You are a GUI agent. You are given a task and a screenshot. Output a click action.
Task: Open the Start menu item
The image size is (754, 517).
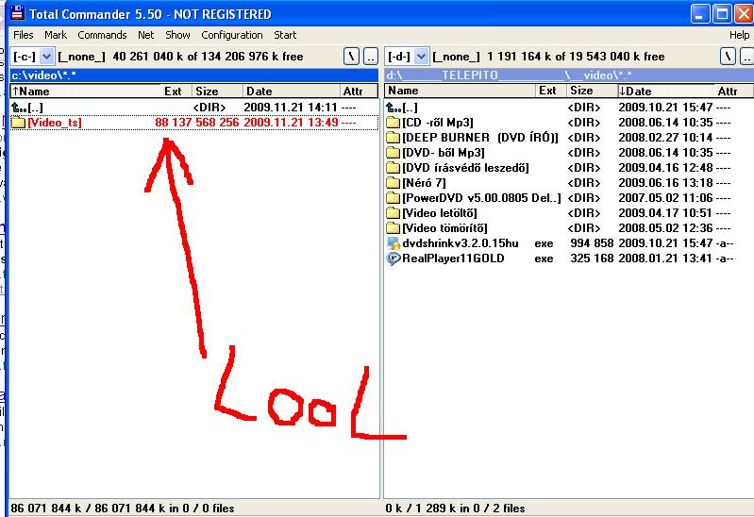click(285, 35)
